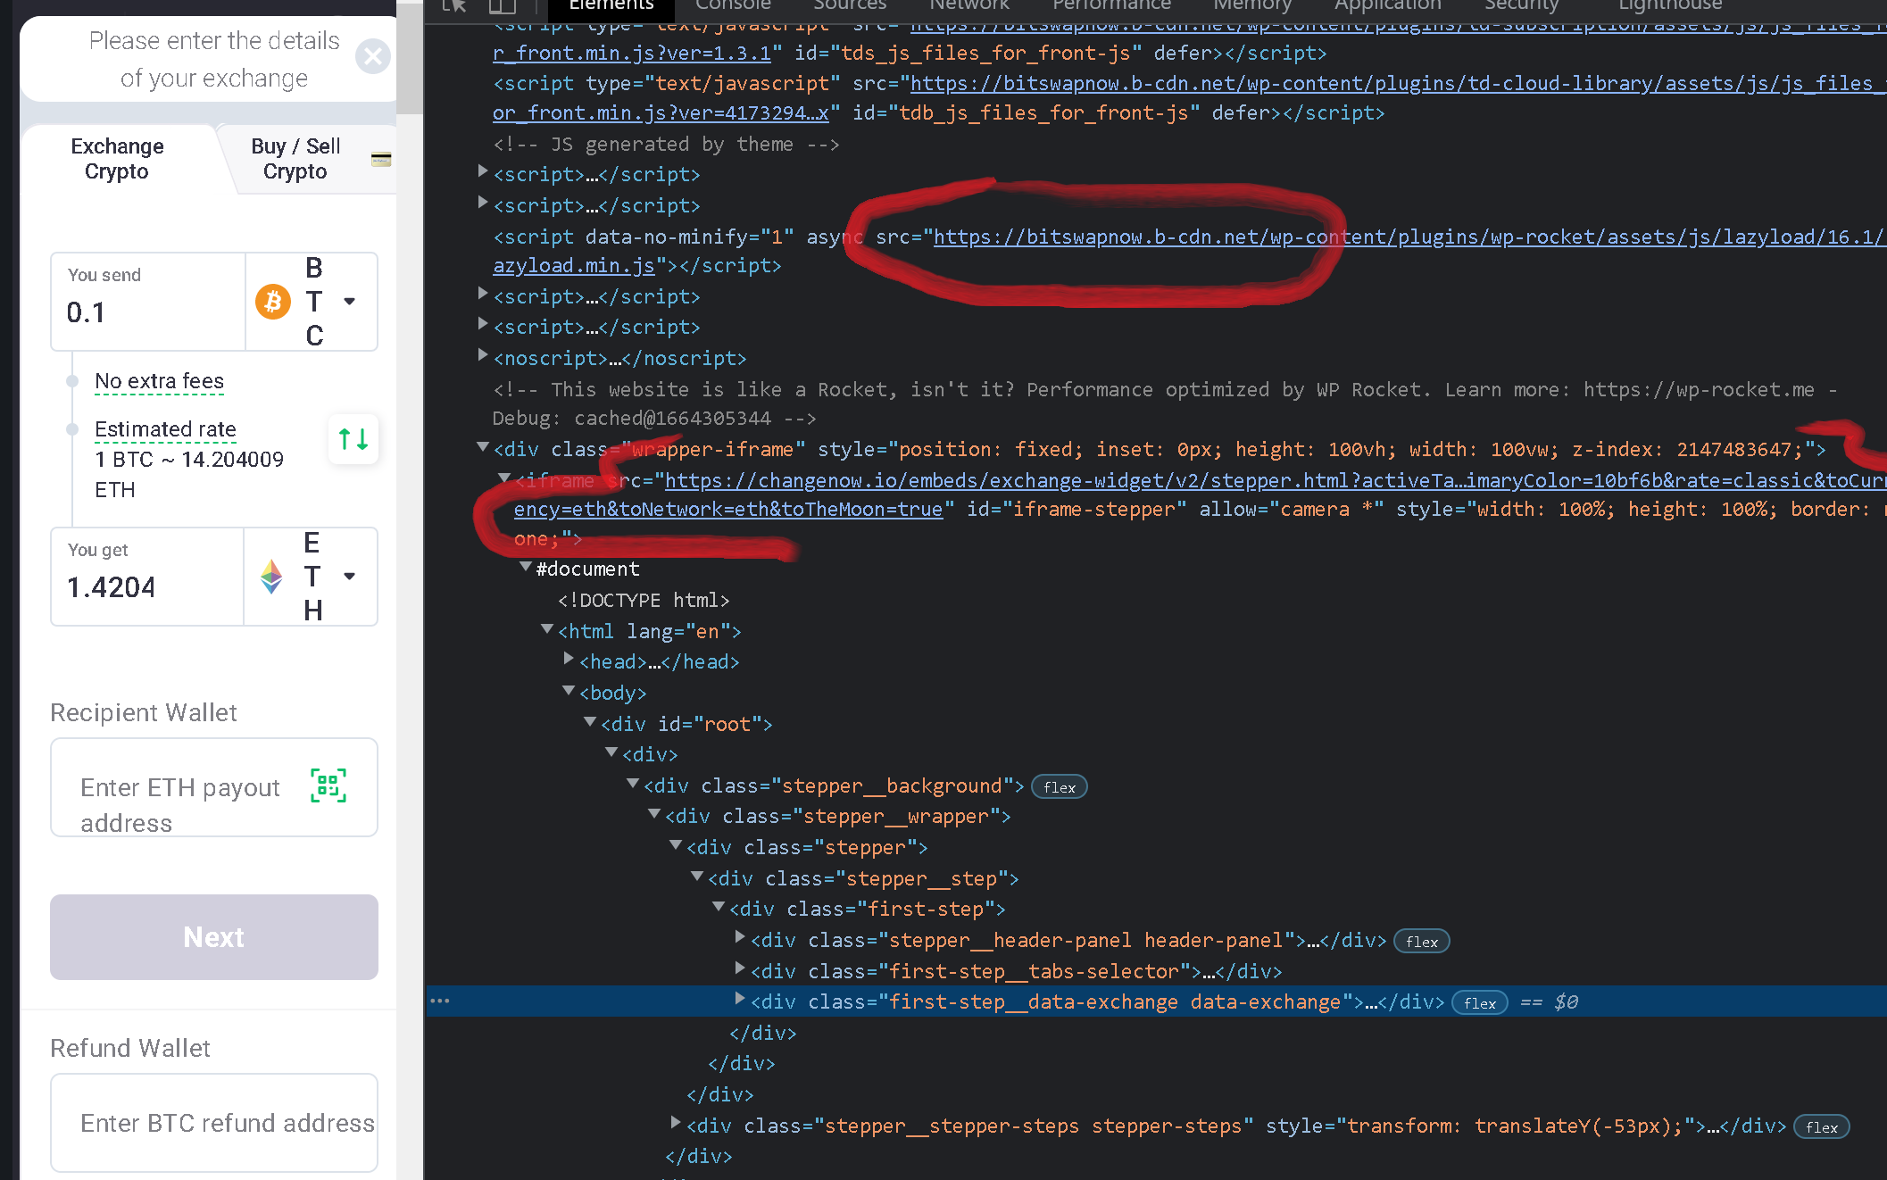The image size is (1887, 1180).
Task: Open the DevTools Application tab
Action: pos(1388,5)
